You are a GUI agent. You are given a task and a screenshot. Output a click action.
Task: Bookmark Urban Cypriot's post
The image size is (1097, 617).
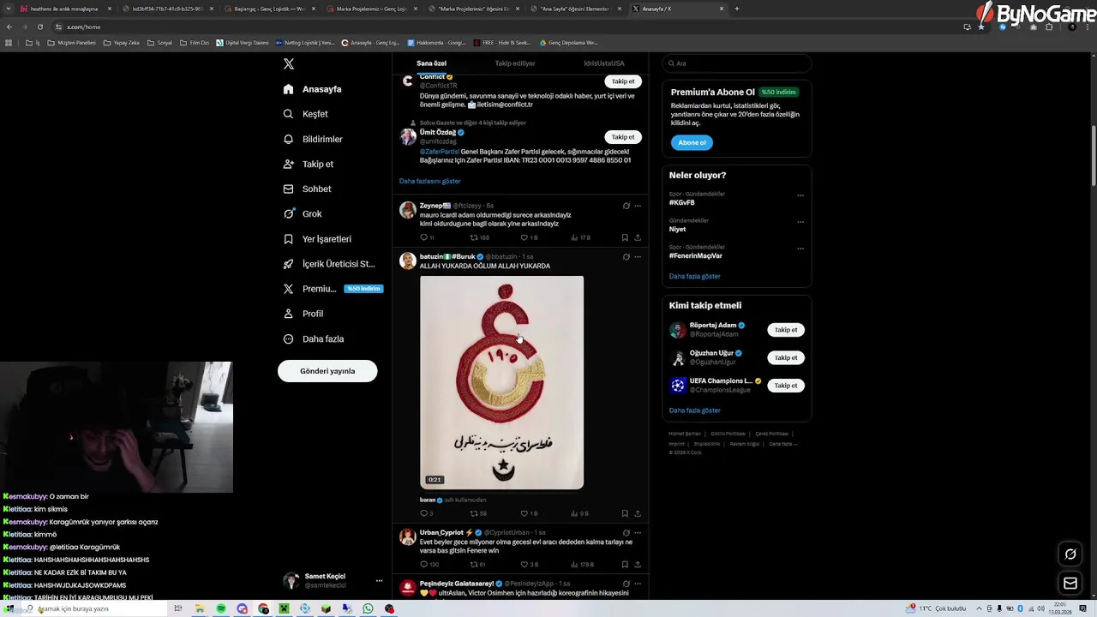(x=625, y=564)
